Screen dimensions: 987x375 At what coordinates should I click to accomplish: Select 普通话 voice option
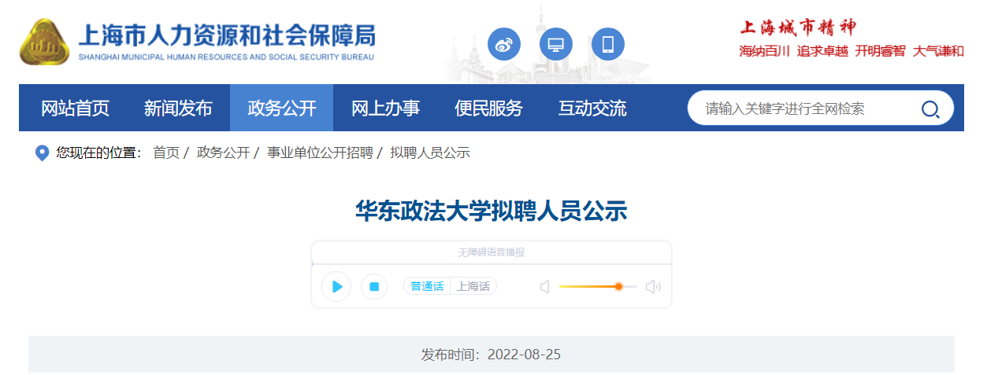pos(427,287)
